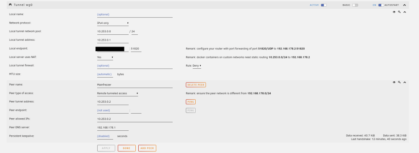The height and width of the screenshot is (153, 419).
Task: Click the port forwarding remark text
Action: (x=245, y=49)
